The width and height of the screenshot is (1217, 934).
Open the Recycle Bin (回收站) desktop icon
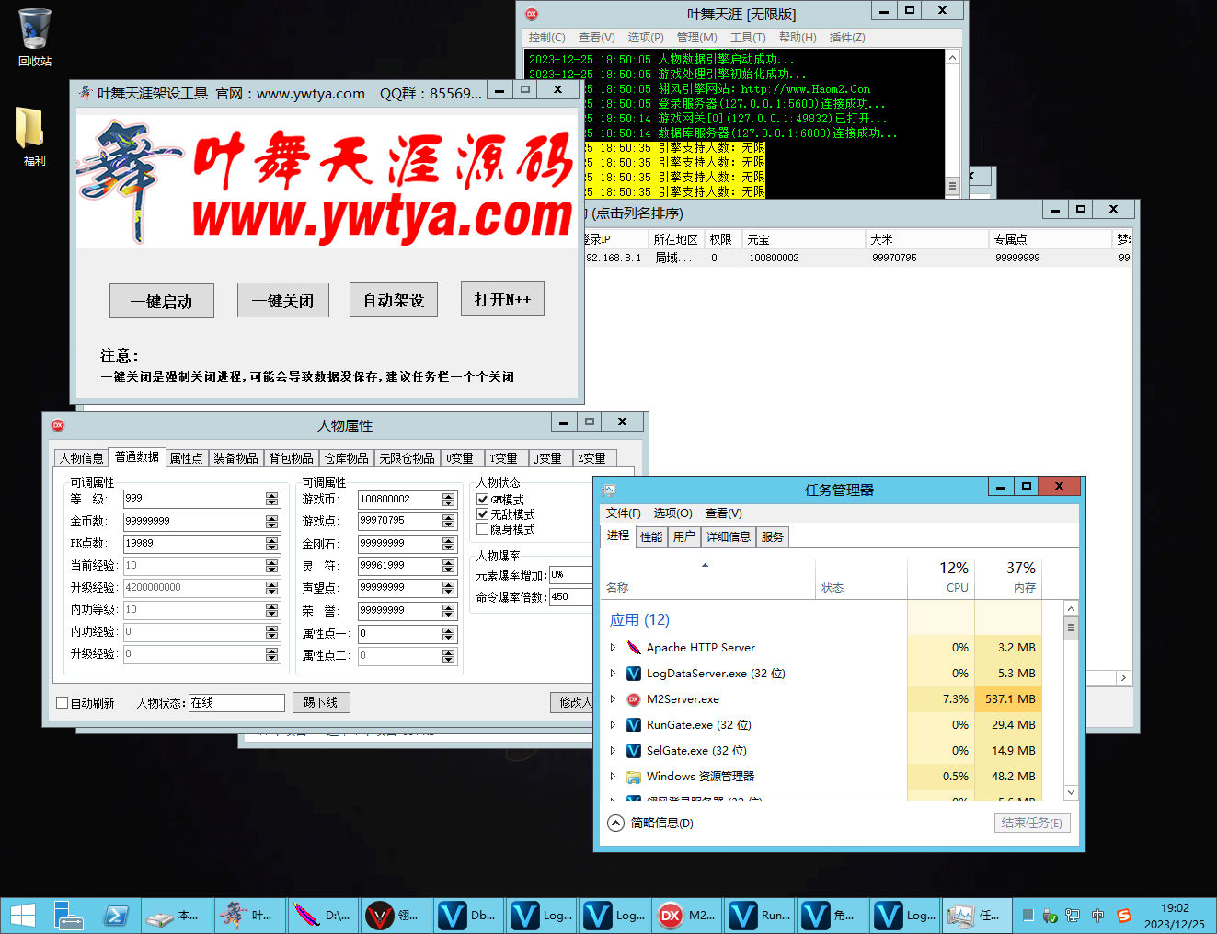click(x=34, y=37)
